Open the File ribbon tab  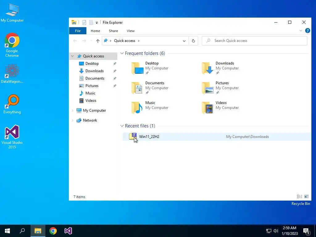pos(77,31)
